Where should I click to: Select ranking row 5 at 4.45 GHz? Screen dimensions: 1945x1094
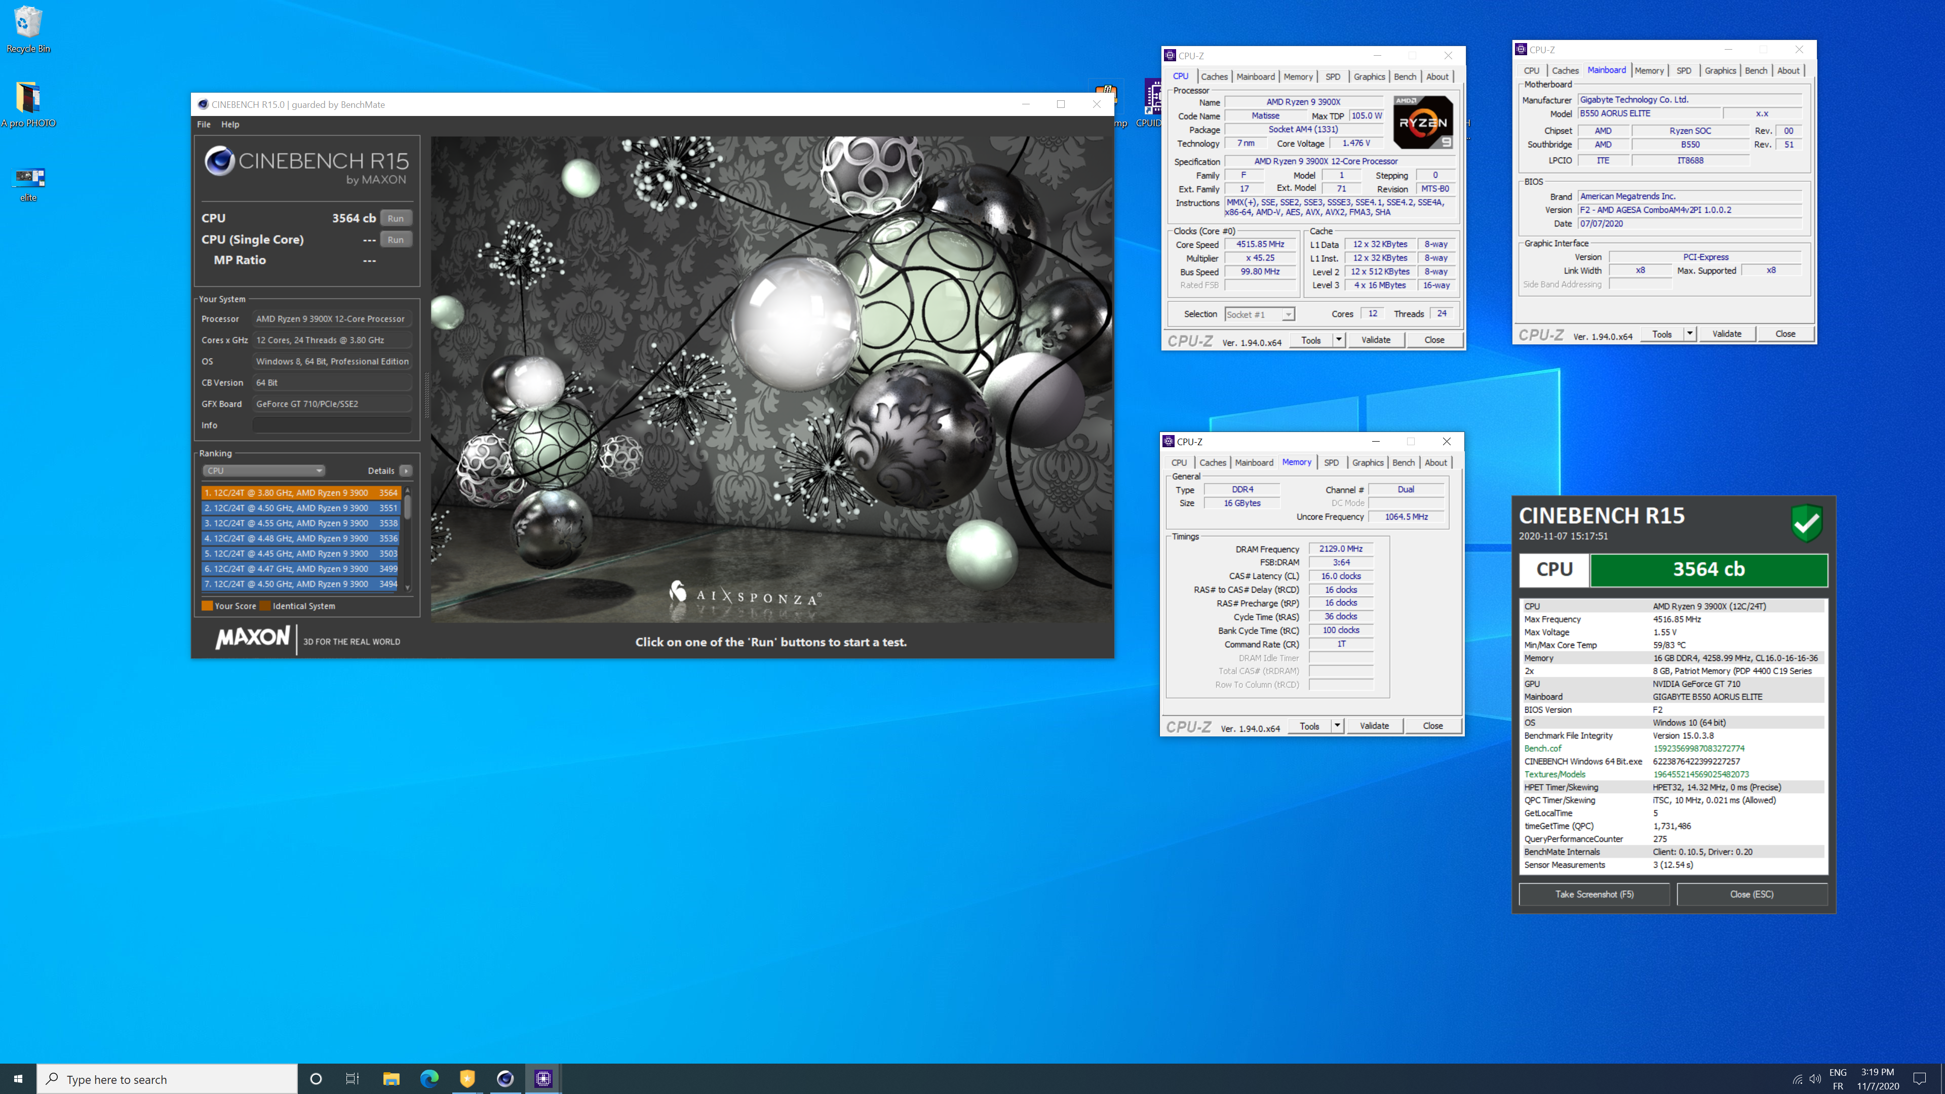[300, 554]
